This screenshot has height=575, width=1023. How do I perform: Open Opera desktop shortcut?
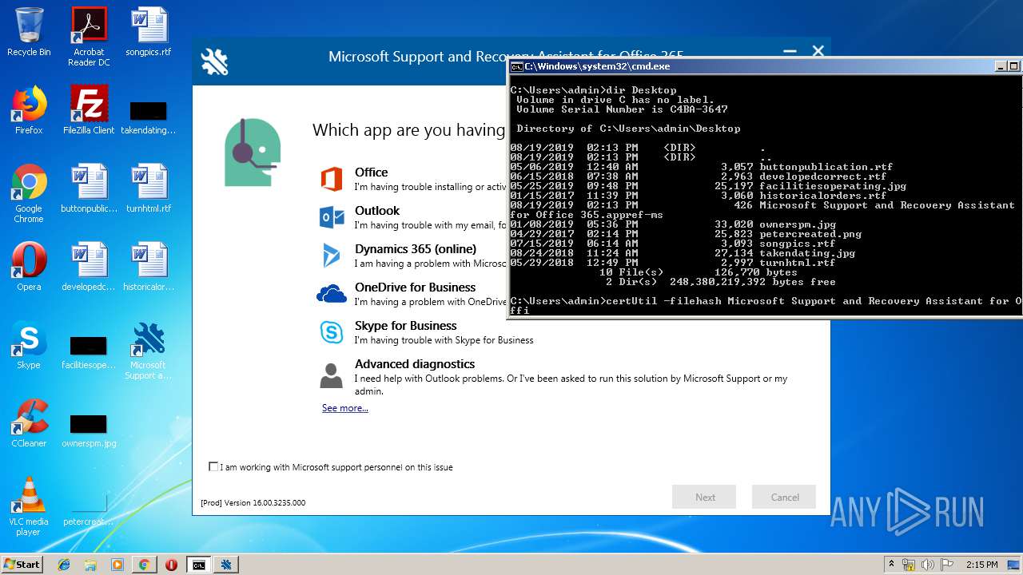coord(29,267)
